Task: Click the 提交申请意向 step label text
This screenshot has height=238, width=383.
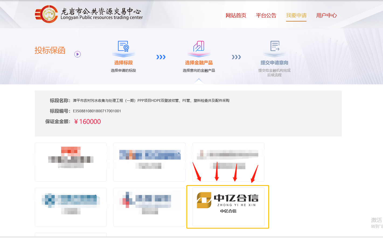Action: (274, 63)
